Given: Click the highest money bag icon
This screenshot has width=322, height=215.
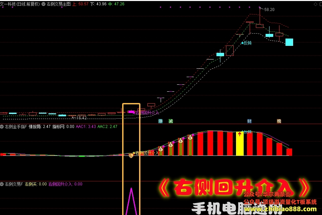Looking at the screenshot, I should click(x=190, y=137).
